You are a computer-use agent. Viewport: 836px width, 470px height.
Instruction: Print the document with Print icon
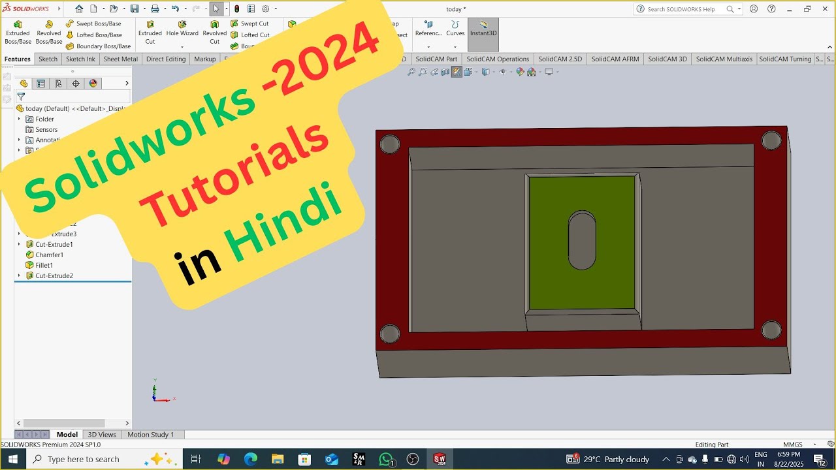(x=155, y=9)
